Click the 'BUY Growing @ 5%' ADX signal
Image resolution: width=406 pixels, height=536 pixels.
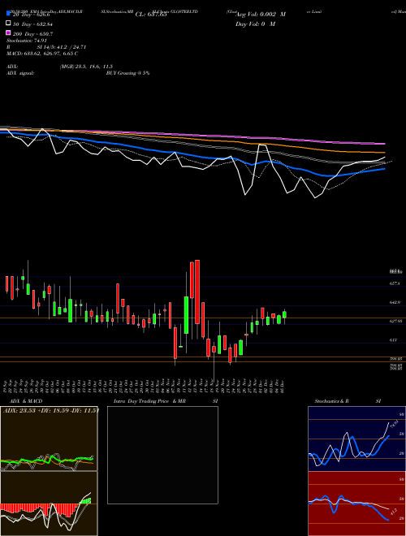pos(127,73)
